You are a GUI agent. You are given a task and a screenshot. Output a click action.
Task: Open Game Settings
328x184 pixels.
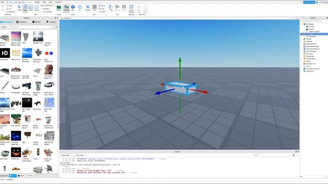(131, 8)
